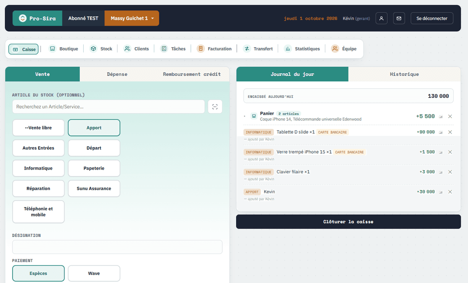468x283 pixels.
Task: Click Se déconnecter to log out
Action: [432, 18]
